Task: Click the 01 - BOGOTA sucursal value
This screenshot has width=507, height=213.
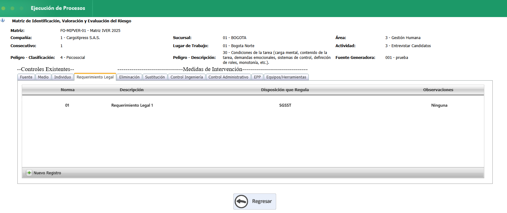Action: pyautogui.click(x=235, y=38)
